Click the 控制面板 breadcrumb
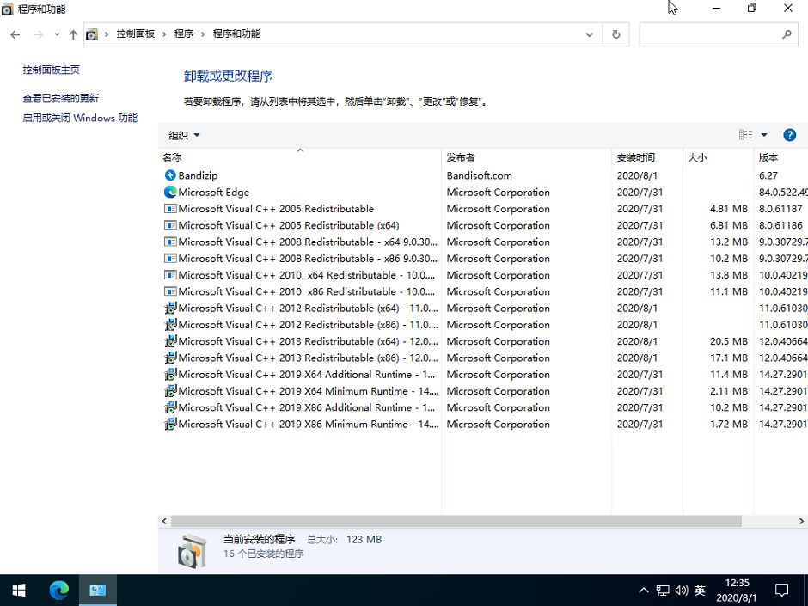The width and height of the screenshot is (808, 606). click(136, 34)
